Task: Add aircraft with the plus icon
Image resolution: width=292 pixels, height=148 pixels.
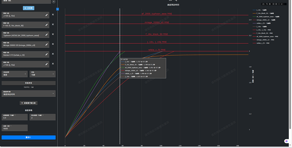Action: 54,2
